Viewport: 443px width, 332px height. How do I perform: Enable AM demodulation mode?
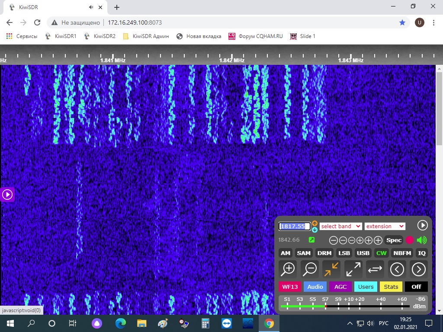click(286, 253)
